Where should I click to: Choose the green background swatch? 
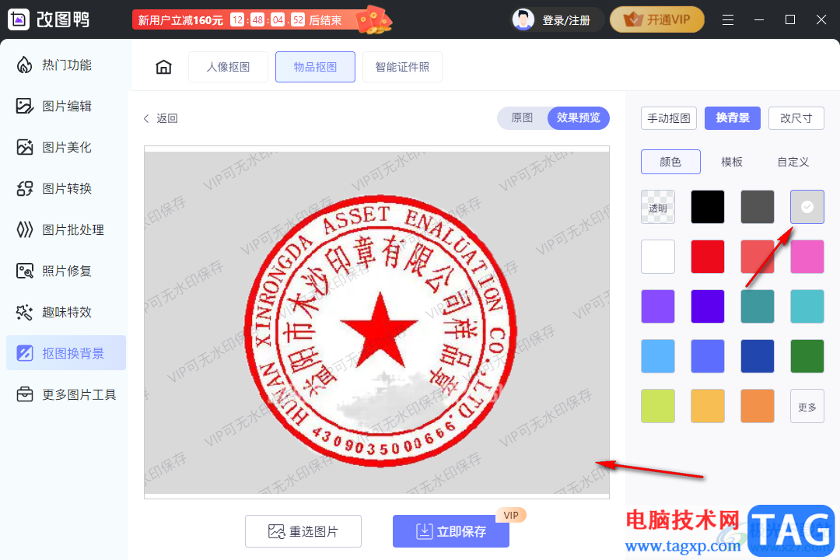807,356
